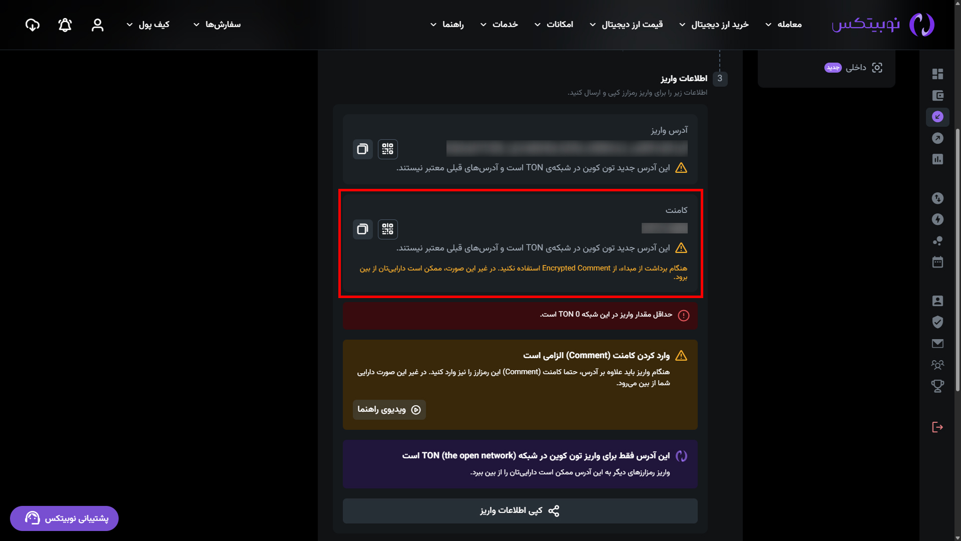Expand the سفارش‌ها menu
This screenshot has width=961, height=541.
click(217, 25)
